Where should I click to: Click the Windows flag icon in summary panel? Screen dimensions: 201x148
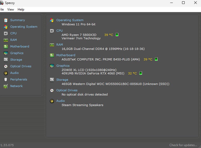52,20
